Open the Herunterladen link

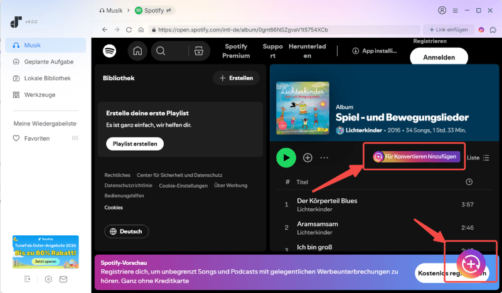tap(307, 51)
